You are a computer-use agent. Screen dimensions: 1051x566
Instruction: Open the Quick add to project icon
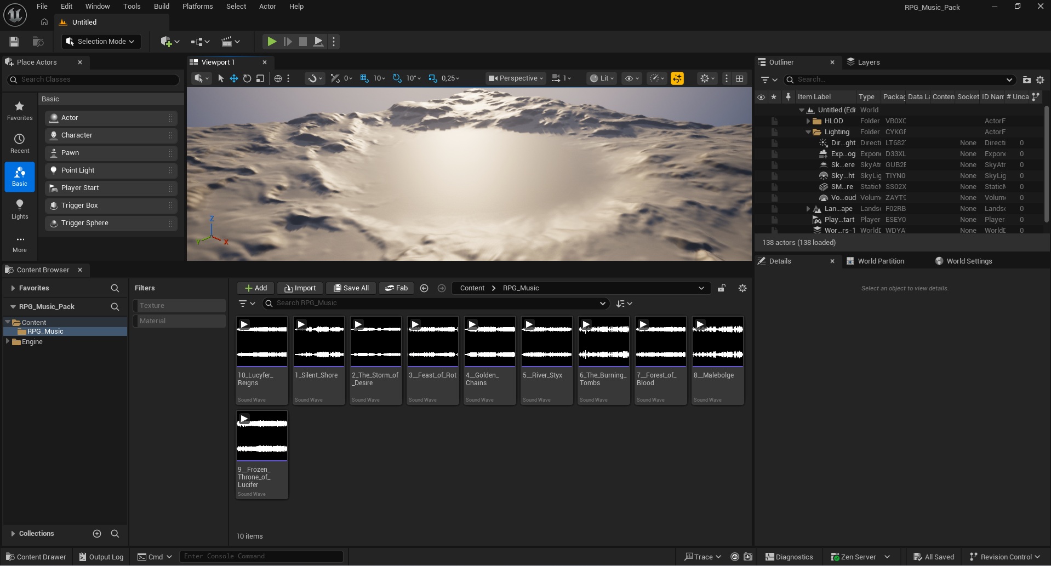click(170, 42)
